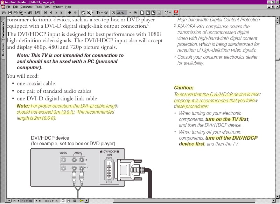Viewport: 280px width, 204px height.
Task: Click the zoom out minus button
Action: pyautogui.click(x=113, y=13)
